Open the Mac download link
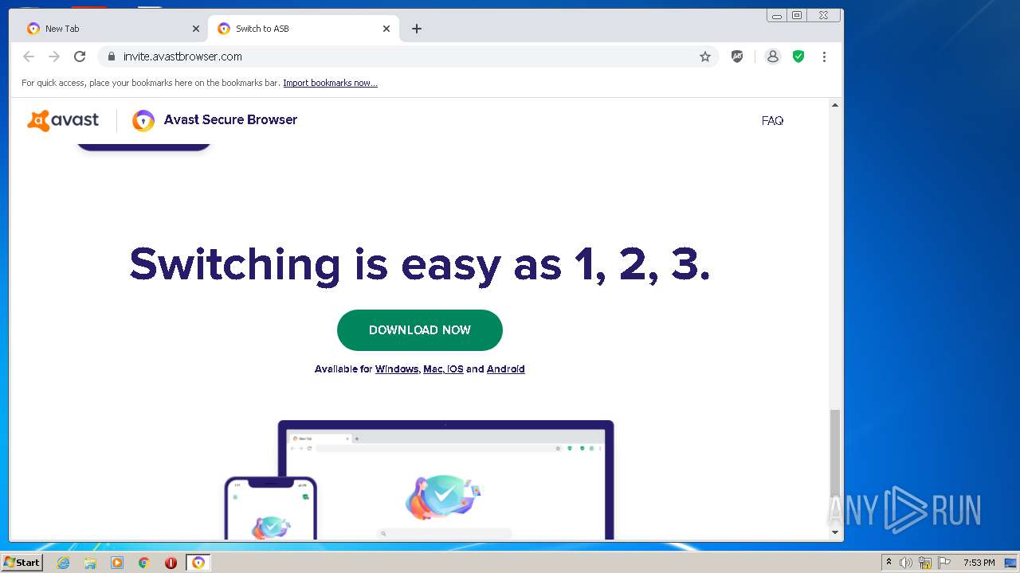 point(433,369)
